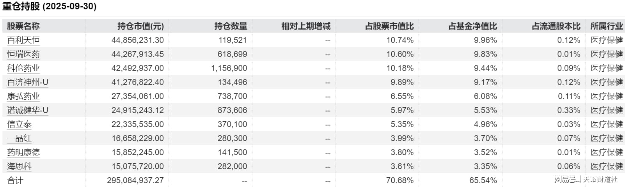This screenshot has width=625, height=187.
Task: Click the 信立泰 stock name
Action: pyautogui.click(x=20, y=124)
